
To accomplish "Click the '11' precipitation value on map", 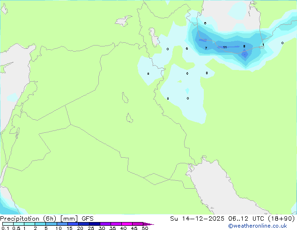I will (225, 47).
